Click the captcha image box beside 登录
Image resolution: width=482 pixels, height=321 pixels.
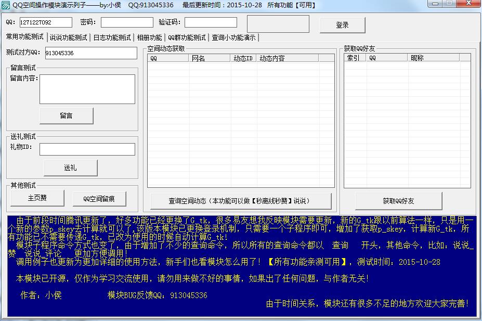pyautogui.click(x=278, y=24)
